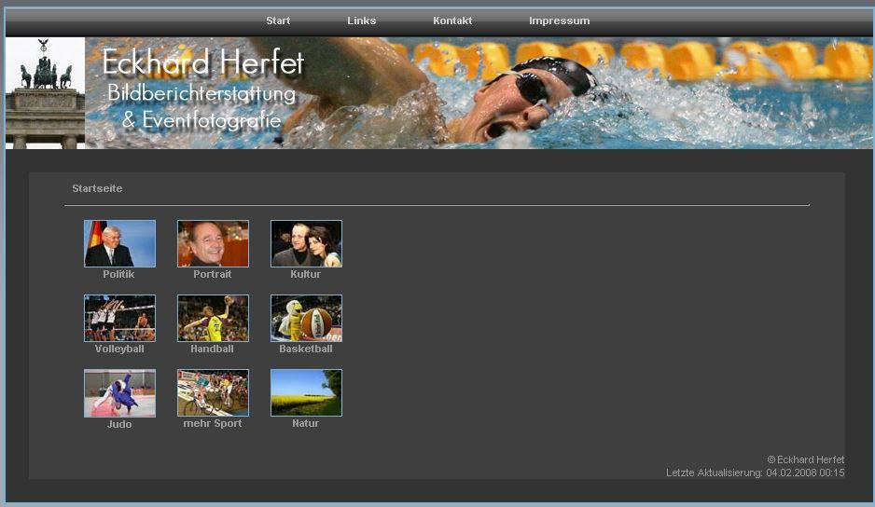Open the Start menu item
Image resolution: width=875 pixels, height=507 pixels.
[278, 21]
